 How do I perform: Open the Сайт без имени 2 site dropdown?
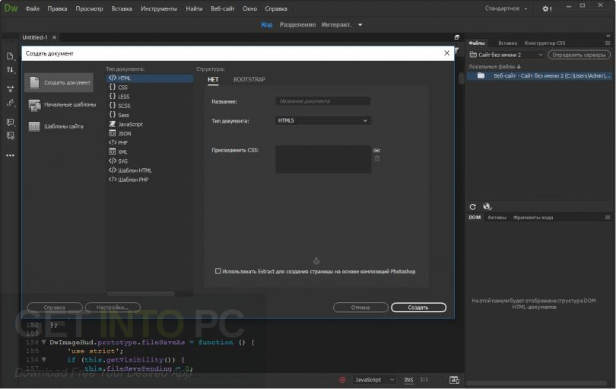(x=506, y=55)
